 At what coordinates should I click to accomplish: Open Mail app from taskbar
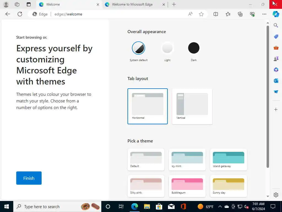pyautogui.click(x=171, y=206)
